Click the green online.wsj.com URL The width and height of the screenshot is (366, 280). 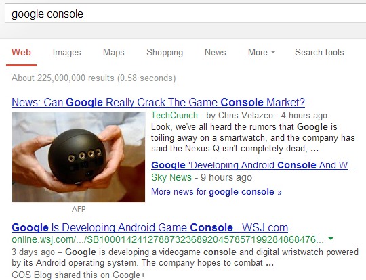click(x=167, y=239)
